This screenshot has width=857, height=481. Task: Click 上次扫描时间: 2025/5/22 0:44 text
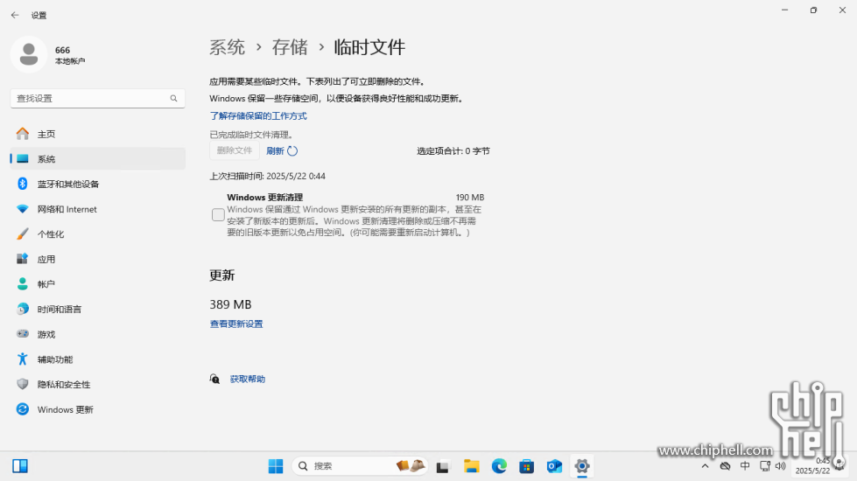point(267,177)
